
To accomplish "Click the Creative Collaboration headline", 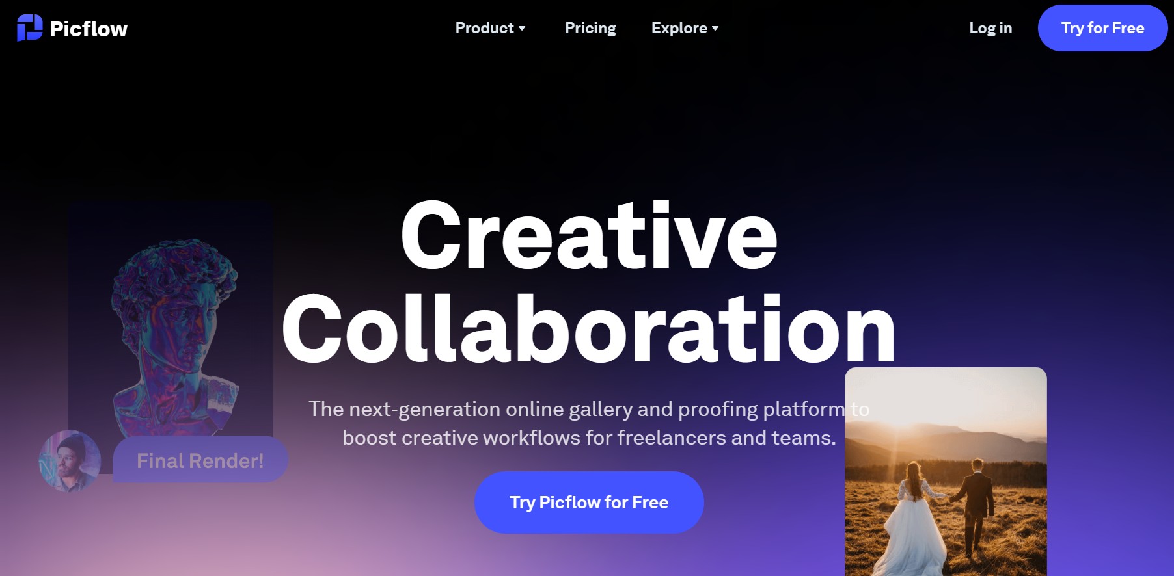I will click(x=589, y=281).
